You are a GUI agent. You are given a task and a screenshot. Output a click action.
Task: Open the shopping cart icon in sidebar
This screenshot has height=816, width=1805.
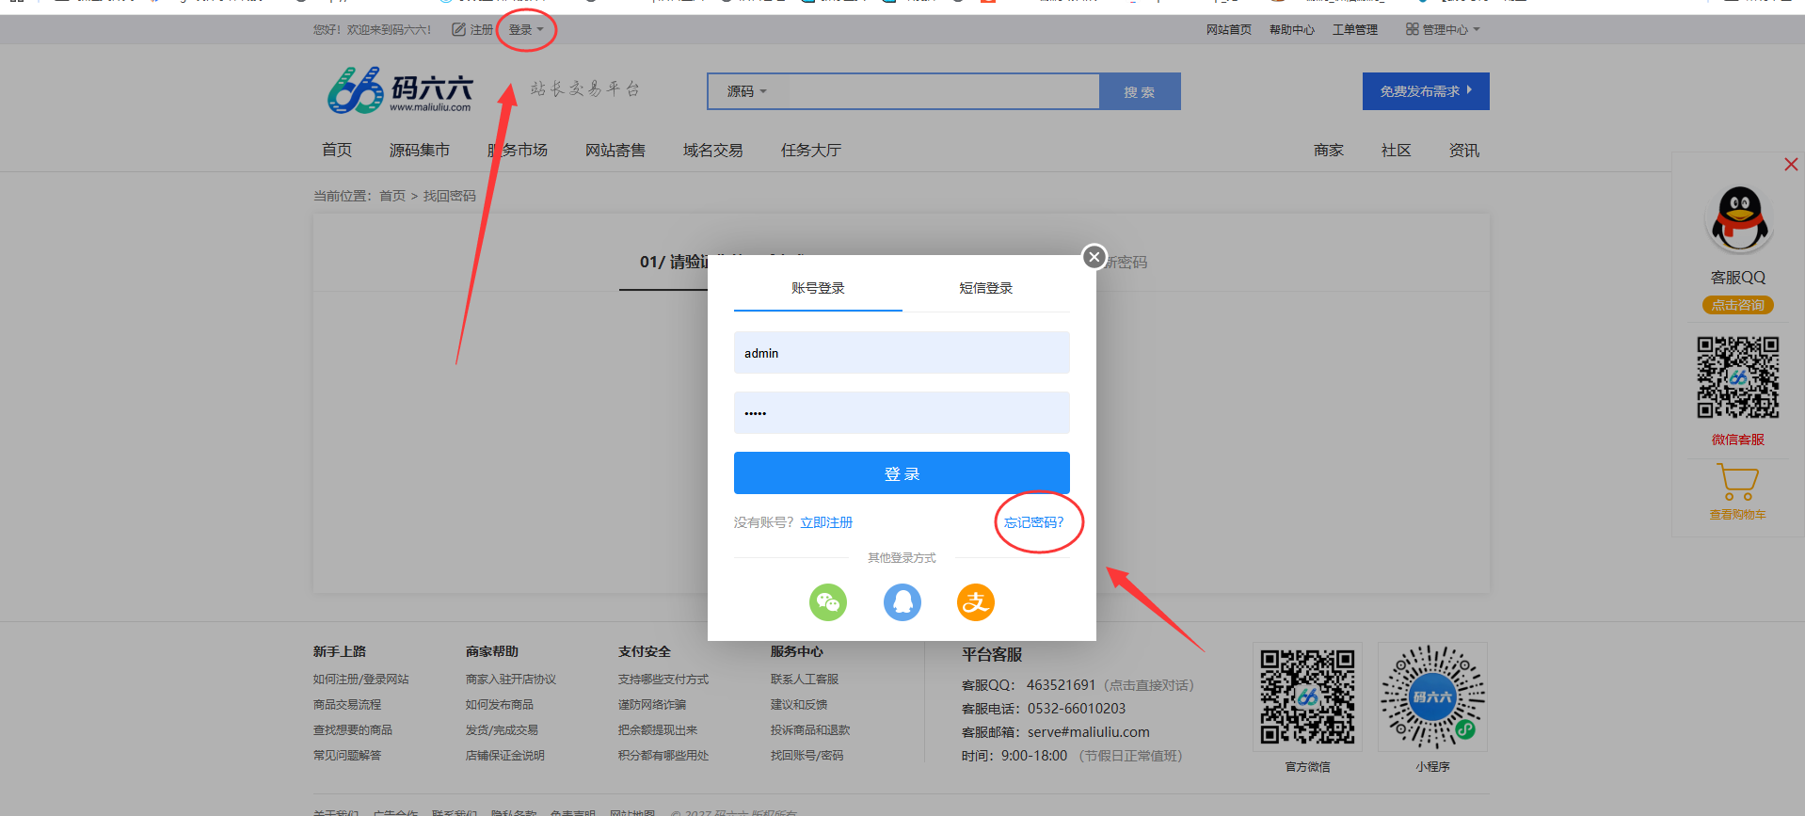click(x=1737, y=483)
